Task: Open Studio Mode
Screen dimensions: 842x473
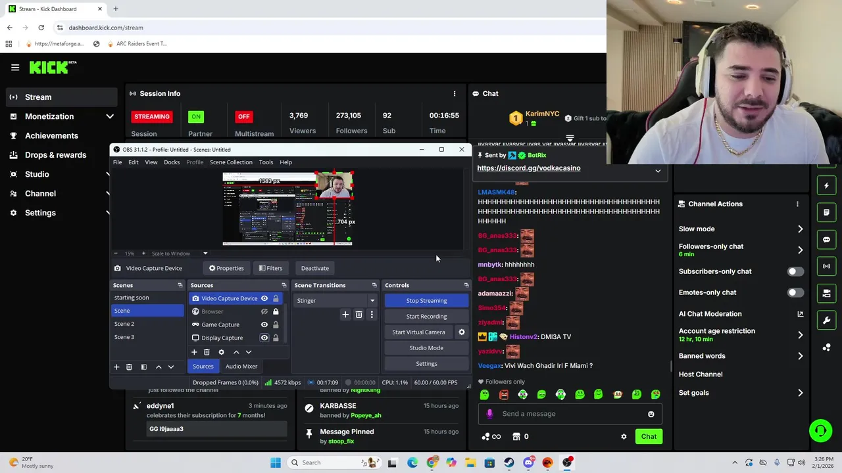Action: (x=426, y=348)
